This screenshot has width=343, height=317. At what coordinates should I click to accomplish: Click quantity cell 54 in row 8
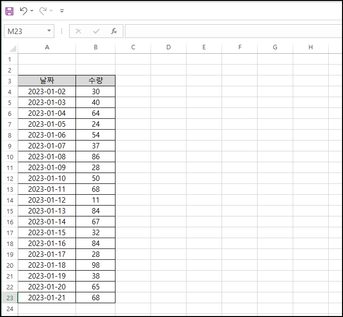[96, 135]
